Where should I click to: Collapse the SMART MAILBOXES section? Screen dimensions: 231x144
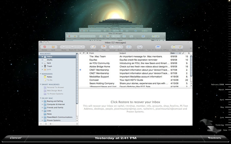click(x=40, y=84)
